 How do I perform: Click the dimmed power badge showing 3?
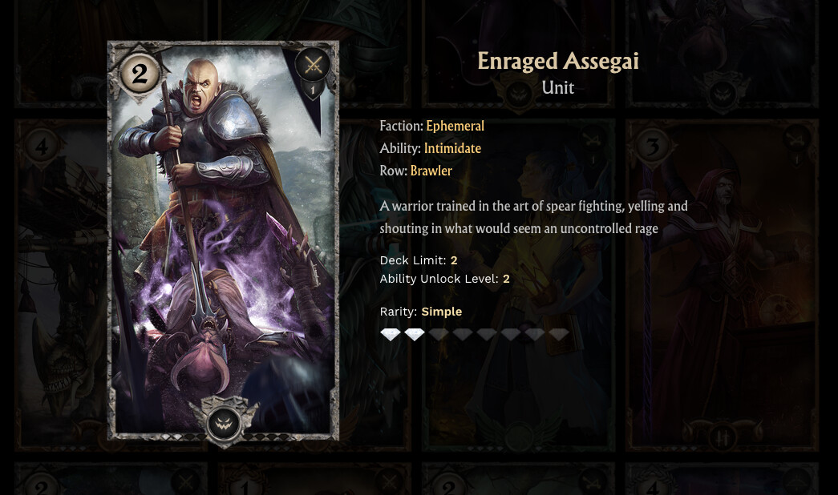653,146
